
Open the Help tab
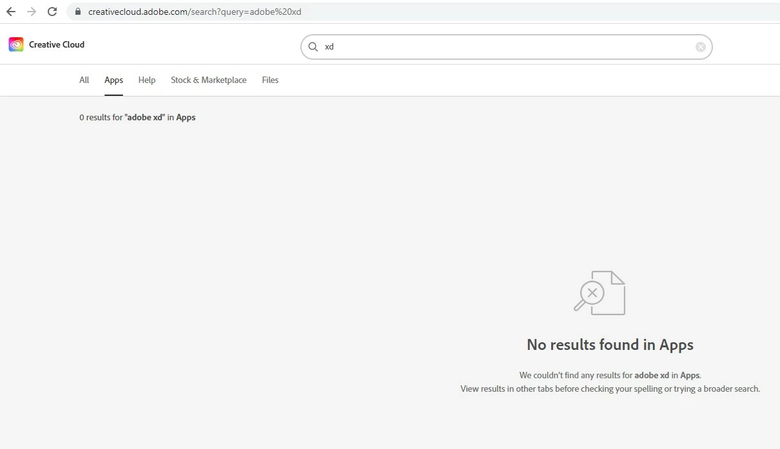(147, 80)
